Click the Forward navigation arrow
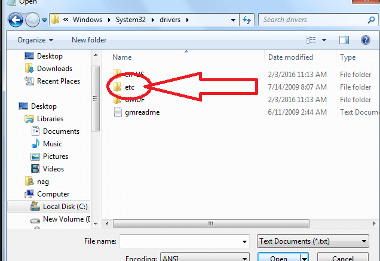This screenshot has height=261, width=380. point(32,20)
